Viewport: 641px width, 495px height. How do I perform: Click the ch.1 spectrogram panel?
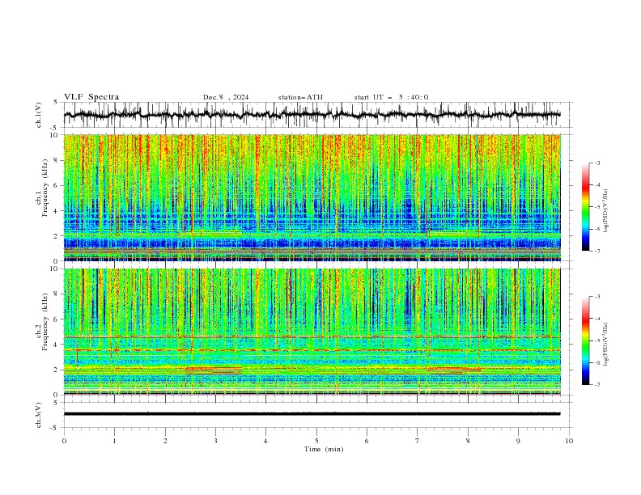[312, 197]
